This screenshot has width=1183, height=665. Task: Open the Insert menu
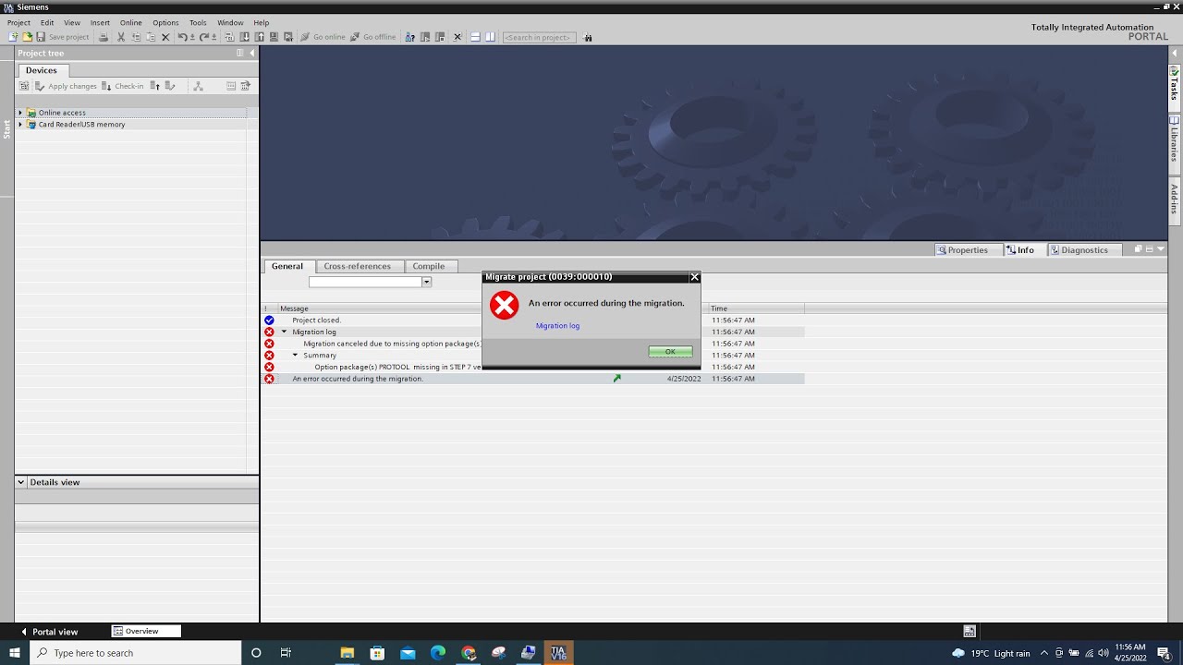tap(100, 22)
